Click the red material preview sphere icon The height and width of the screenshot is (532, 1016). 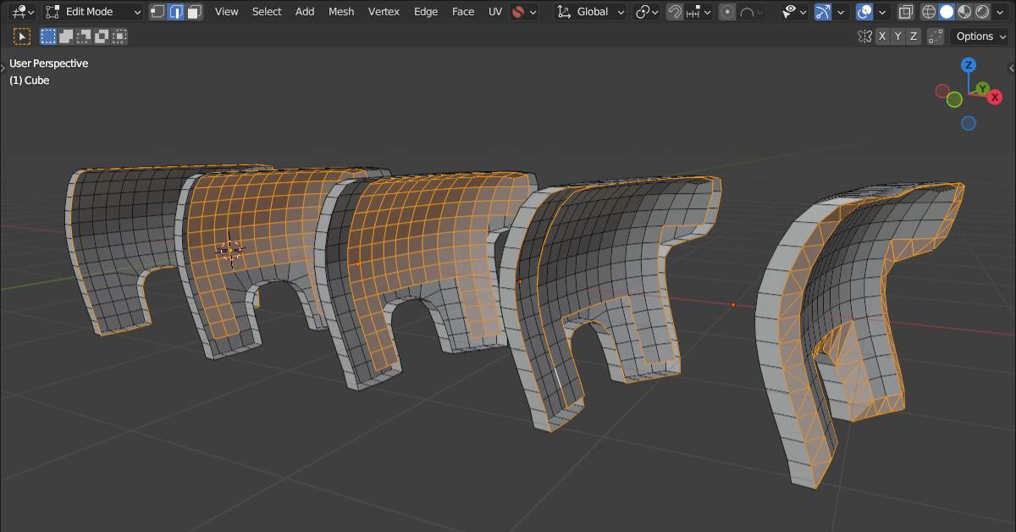(x=518, y=11)
